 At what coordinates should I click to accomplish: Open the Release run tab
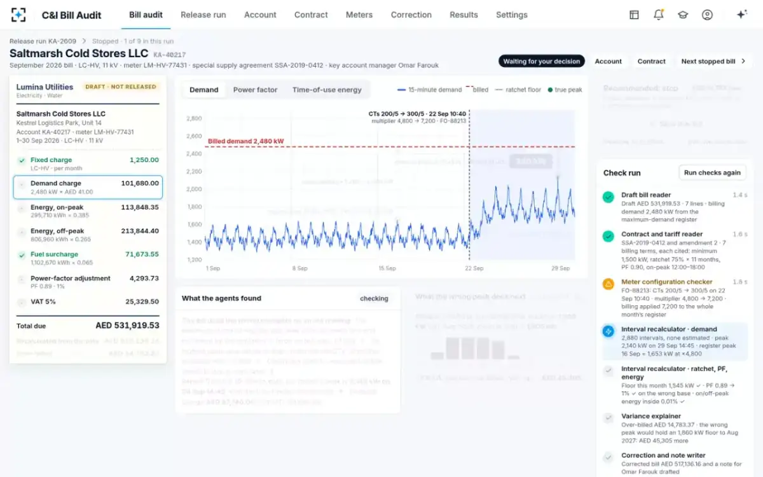[x=203, y=15]
